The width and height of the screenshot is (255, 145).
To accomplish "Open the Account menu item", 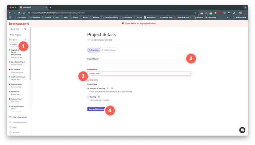I will 14,132.
